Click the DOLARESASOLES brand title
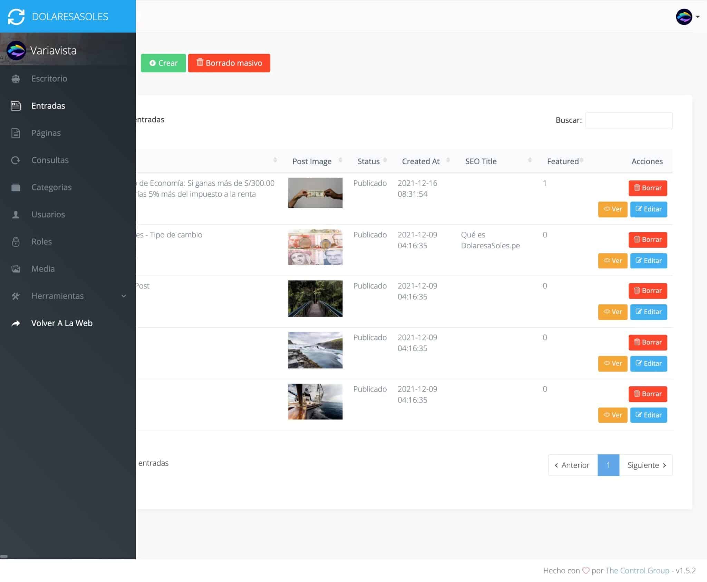 pos(70,17)
